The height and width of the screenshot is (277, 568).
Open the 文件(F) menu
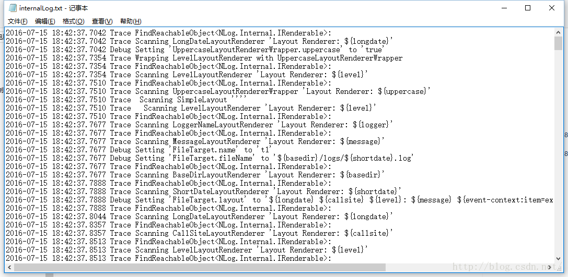click(x=18, y=21)
